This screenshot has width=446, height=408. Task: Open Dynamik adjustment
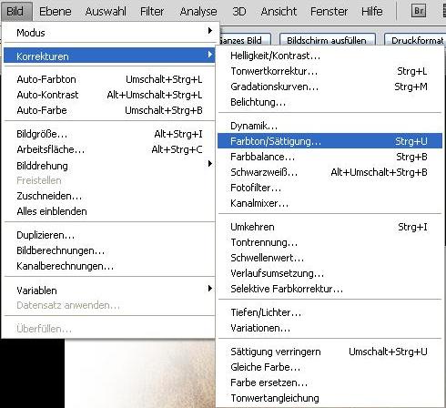pos(329,126)
